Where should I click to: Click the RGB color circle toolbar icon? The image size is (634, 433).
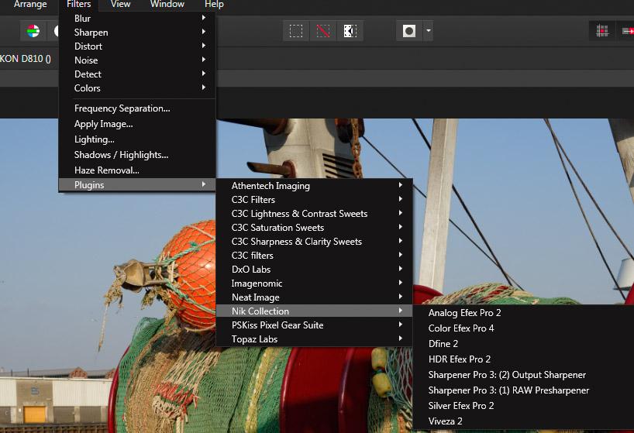(33, 31)
